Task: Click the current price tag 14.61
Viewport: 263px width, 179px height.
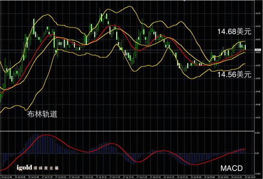Action: (x=258, y=50)
